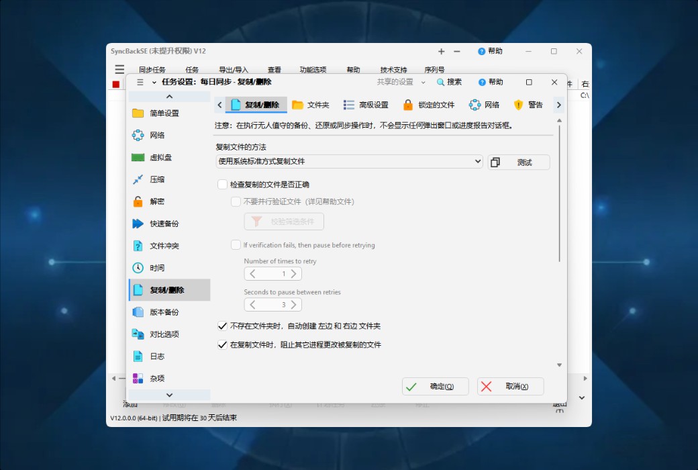698x470 pixels.
Task: Switch to 版本备份 settings
Action: point(166,312)
